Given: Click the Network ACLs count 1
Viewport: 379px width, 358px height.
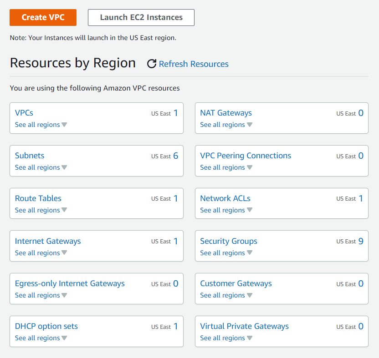Looking at the screenshot, I should (x=361, y=198).
